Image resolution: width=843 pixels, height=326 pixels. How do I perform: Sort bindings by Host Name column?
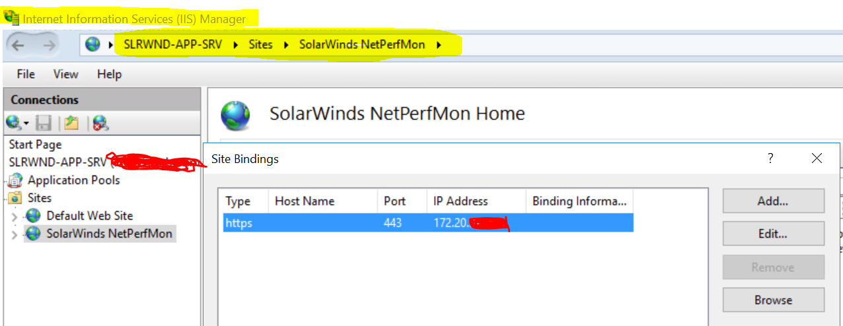(322, 201)
